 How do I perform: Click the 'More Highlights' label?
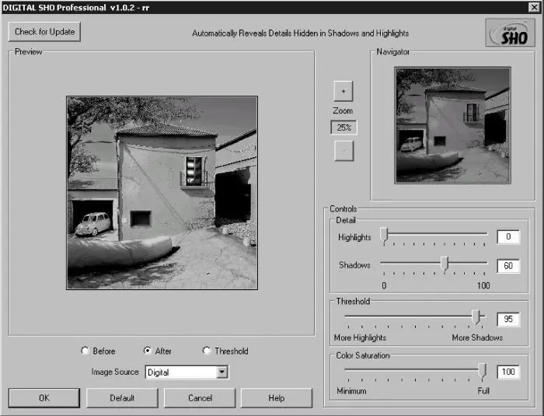click(360, 337)
